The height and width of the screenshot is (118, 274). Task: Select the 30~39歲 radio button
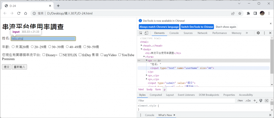point(50,47)
